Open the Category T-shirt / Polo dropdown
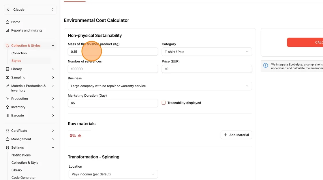Viewport: 323px width, 180px height. [206, 52]
